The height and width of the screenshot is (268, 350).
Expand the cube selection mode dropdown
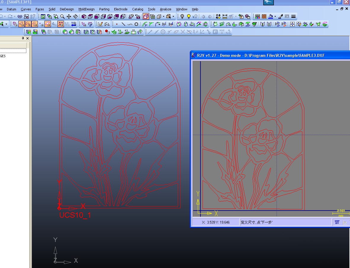pos(173,17)
